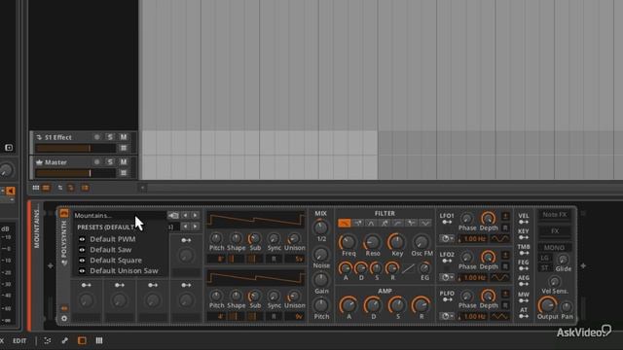The width and height of the screenshot is (623, 350).
Task: Click the MW modulation routing icon
Action: (x=524, y=300)
